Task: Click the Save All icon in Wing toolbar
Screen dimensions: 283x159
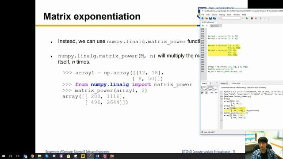Action: 214,18
